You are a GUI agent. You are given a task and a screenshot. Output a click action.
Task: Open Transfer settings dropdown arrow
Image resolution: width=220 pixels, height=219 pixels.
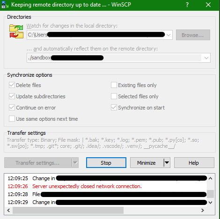point(75,163)
